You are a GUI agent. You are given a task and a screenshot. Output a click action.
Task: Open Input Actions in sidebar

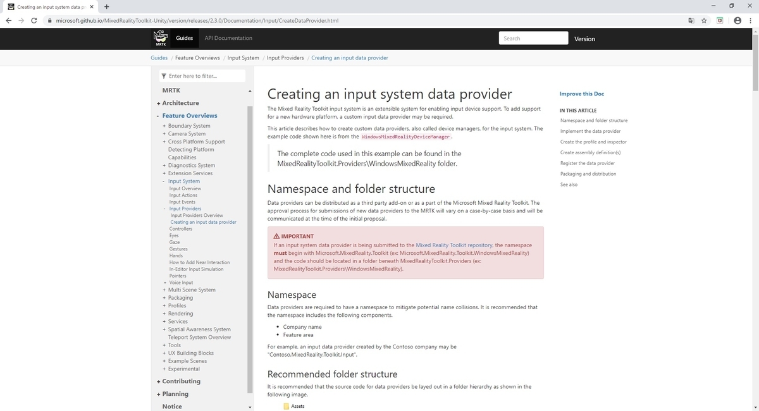pos(183,195)
